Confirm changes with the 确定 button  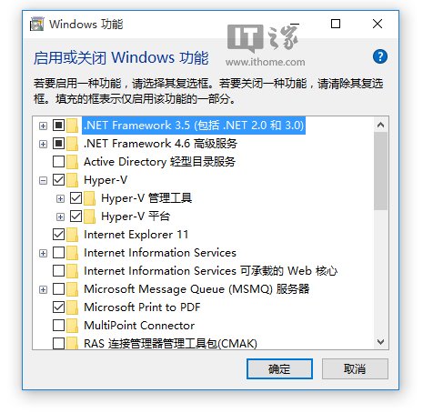pyautogui.click(x=279, y=368)
